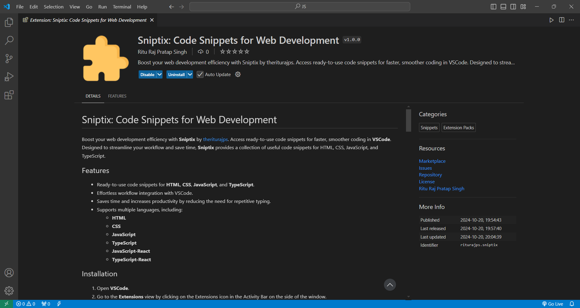Viewport: 580px width, 308px height.
Task: Open the Source Control view
Action: pyautogui.click(x=9, y=59)
